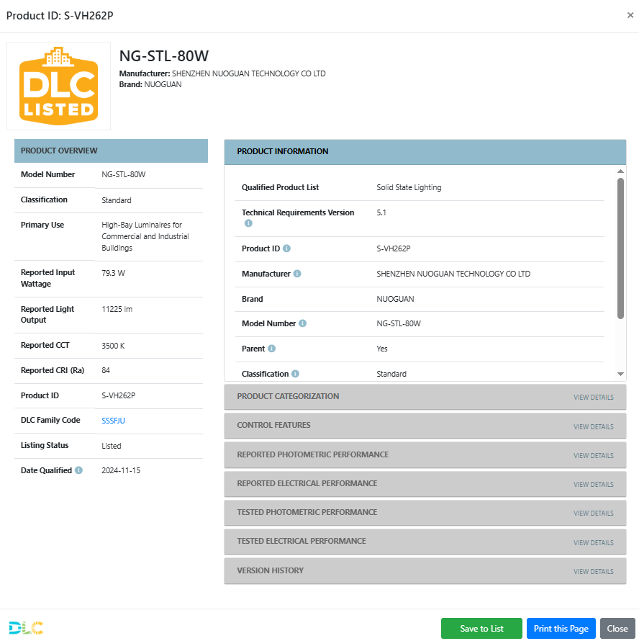
Task: Click the Save to List button
Action: pyautogui.click(x=481, y=628)
